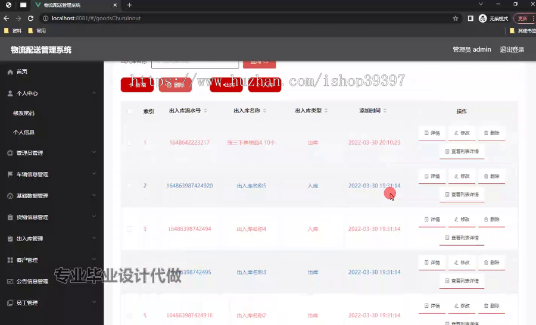Click 管理员 admin in the header
The width and height of the screenshot is (536, 325).
pyautogui.click(x=472, y=49)
